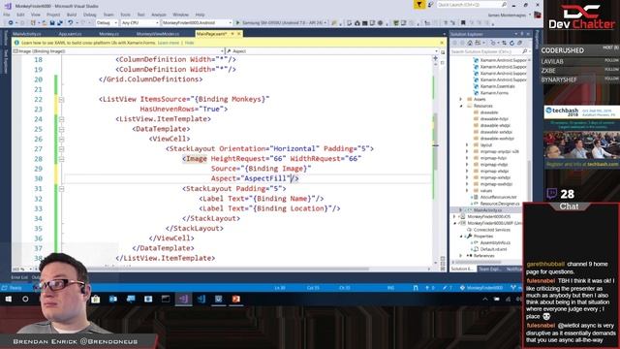Switch to the App.xaml.cs tab

70,34
